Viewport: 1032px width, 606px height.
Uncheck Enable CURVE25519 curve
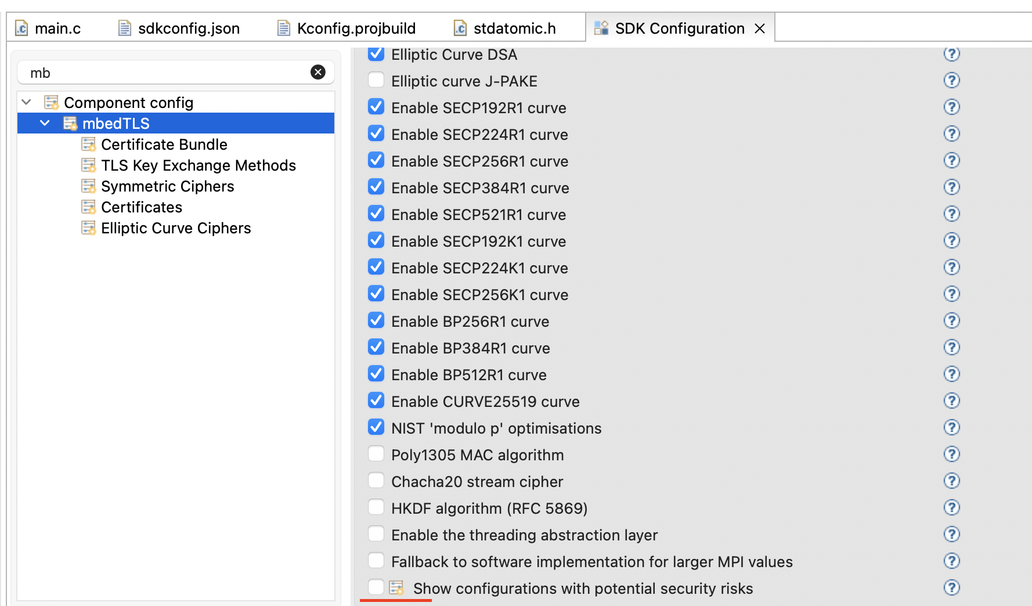tap(376, 400)
